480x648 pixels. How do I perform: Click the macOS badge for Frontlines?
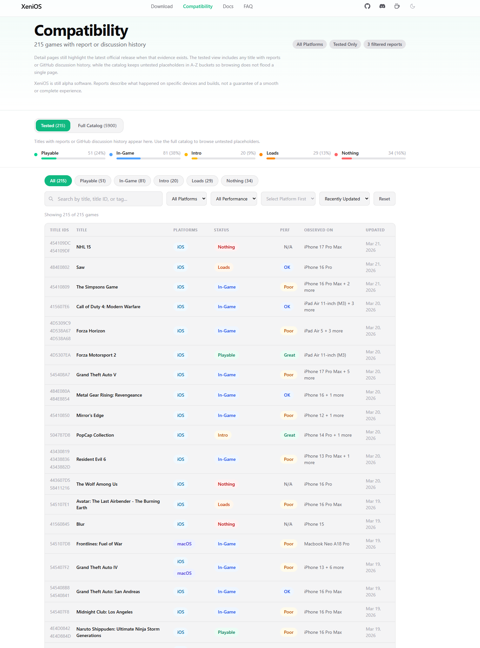point(184,544)
